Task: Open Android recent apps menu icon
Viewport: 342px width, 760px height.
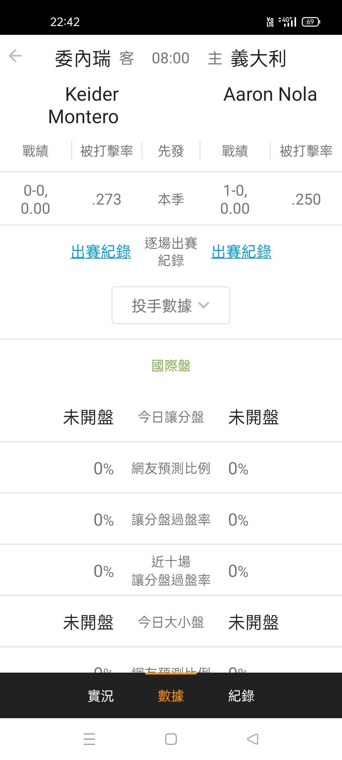Action: (x=89, y=739)
